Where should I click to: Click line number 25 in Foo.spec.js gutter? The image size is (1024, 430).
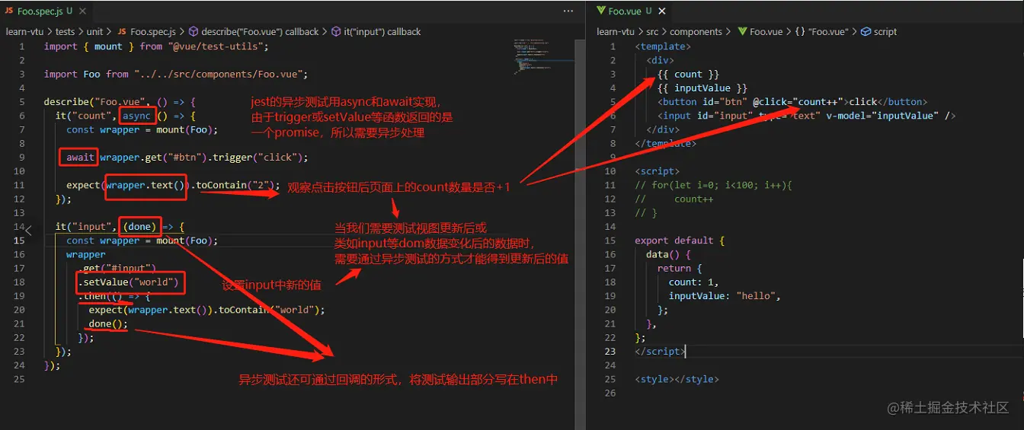(20, 379)
